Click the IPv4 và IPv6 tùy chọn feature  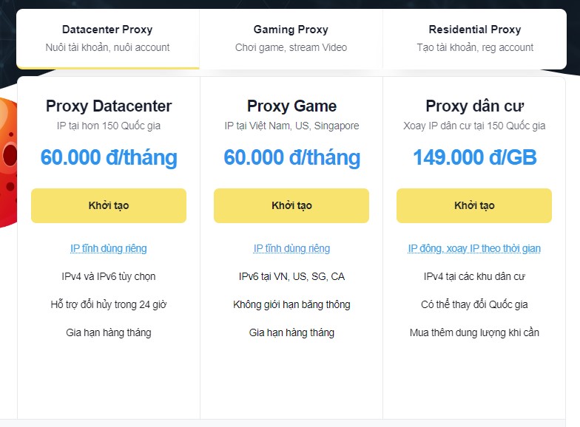tap(108, 276)
